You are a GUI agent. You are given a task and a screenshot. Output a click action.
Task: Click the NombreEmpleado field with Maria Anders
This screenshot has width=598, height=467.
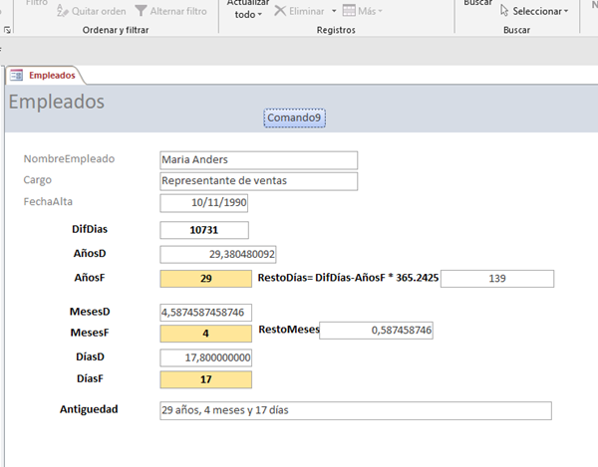[x=257, y=159]
